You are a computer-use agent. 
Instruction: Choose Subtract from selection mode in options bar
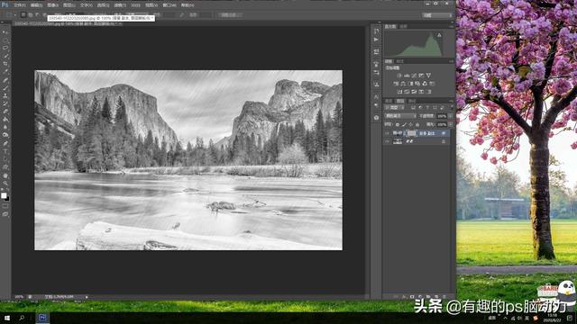coord(37,15)
